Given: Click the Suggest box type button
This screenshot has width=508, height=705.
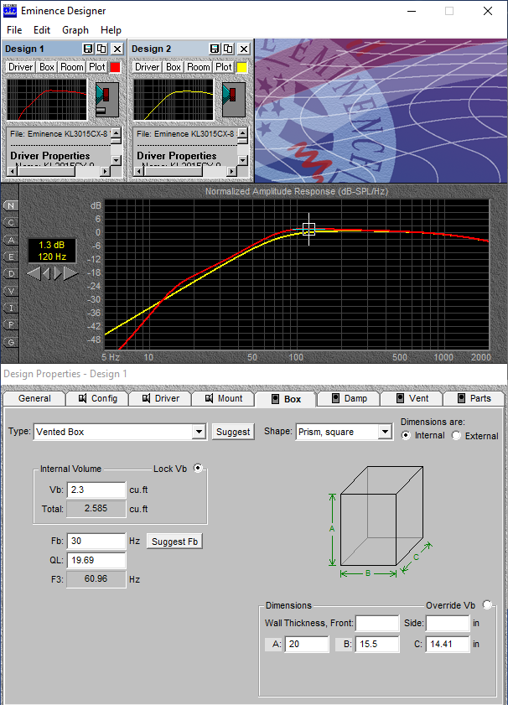Looking at the screenshot, I should pyautogui.click(x=233, y=432).
